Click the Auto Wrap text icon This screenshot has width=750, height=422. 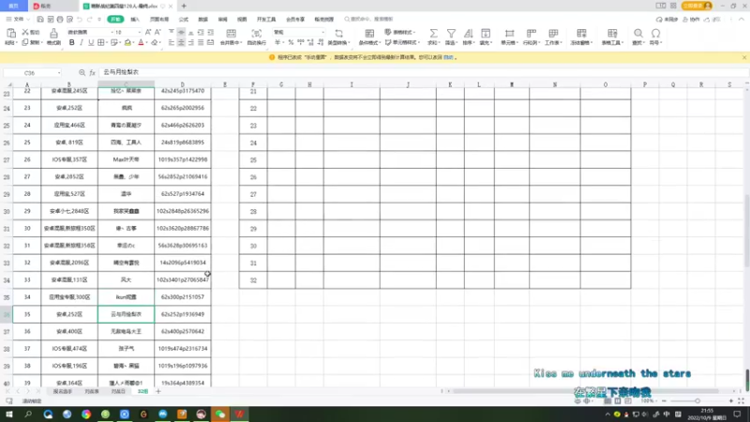point(257,33)
